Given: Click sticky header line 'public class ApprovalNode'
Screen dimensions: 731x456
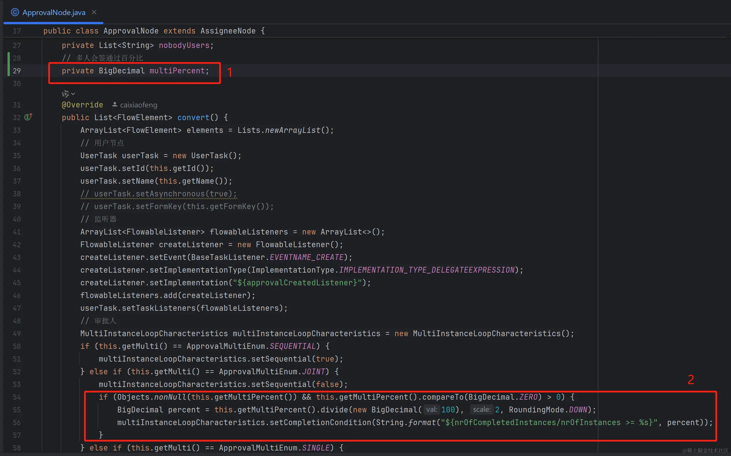Looking at the screenshot, I should [x=154, y=31].
